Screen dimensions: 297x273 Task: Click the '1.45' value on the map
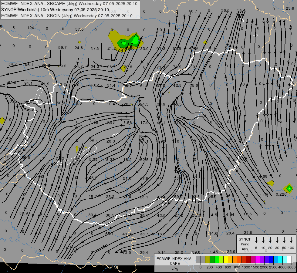pos(214,252)
